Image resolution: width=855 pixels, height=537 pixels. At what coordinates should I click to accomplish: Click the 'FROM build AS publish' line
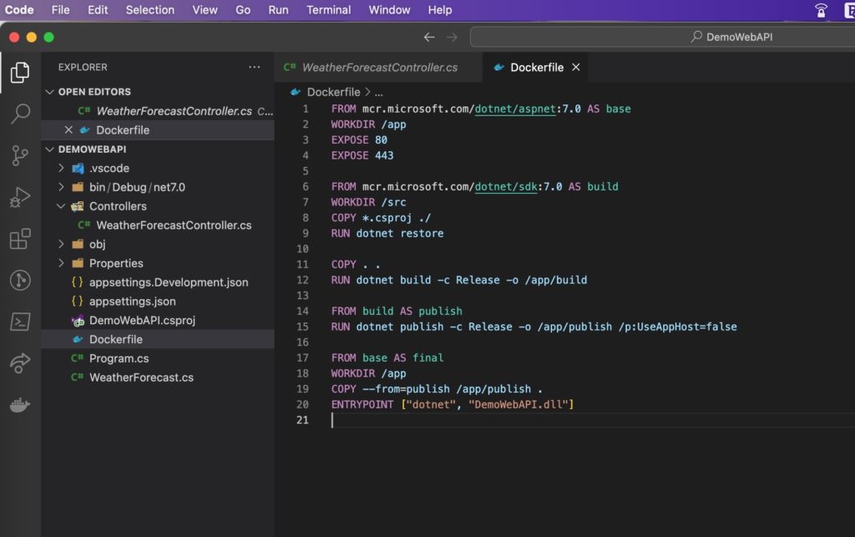pyautogui.click(x=397, y=312)
